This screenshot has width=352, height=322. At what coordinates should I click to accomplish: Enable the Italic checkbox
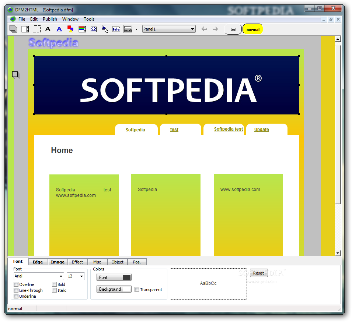coord(54,290)
